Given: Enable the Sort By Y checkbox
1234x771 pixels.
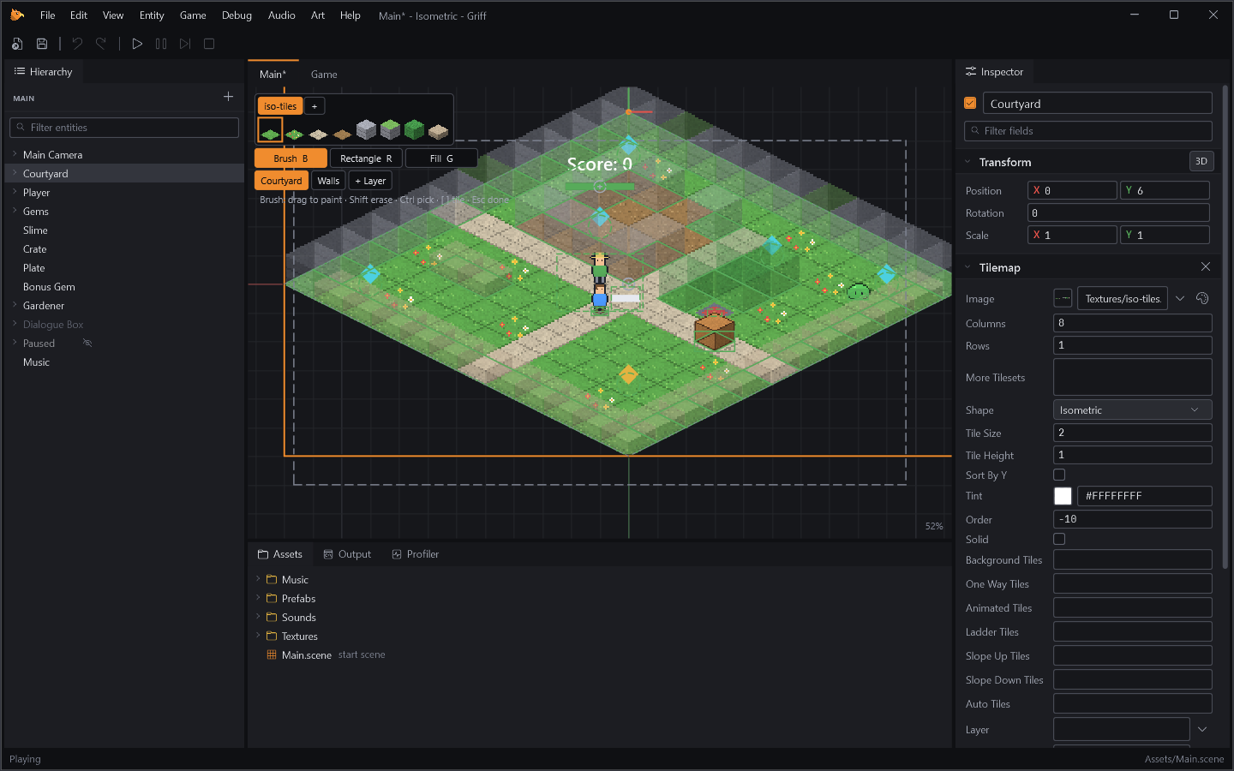Looking at the screenshot, I should (x=1059, y=475).
